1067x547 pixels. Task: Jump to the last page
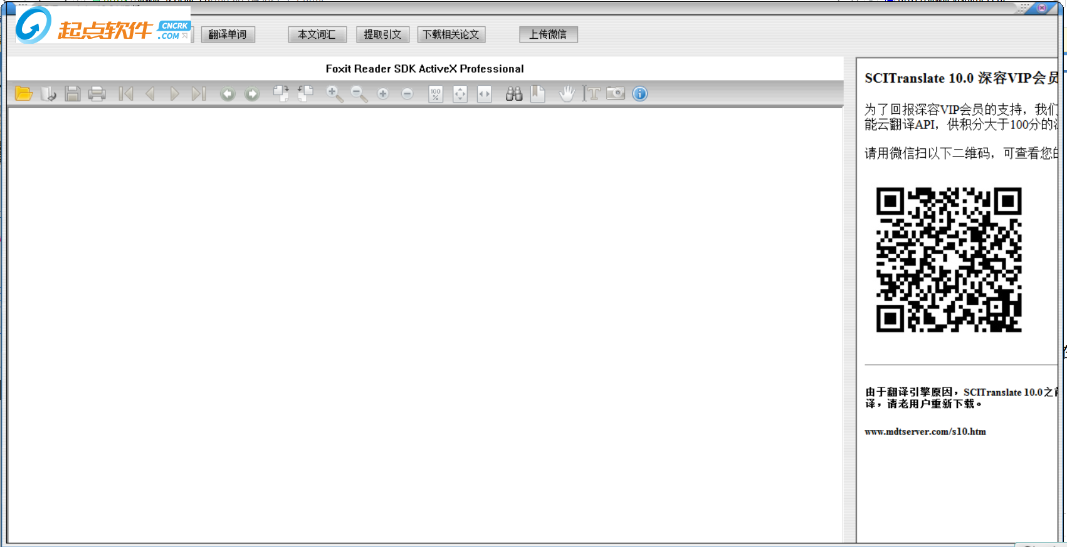pos(199,94)
